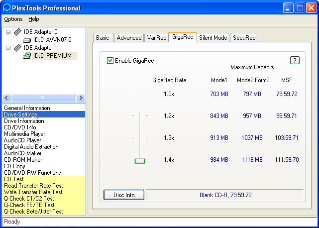Switch to the SecuRec tab

(244, 38)
